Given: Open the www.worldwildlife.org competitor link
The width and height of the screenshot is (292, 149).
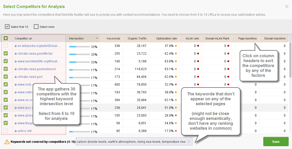Looking at the screenshot, I should click(38, 61).
